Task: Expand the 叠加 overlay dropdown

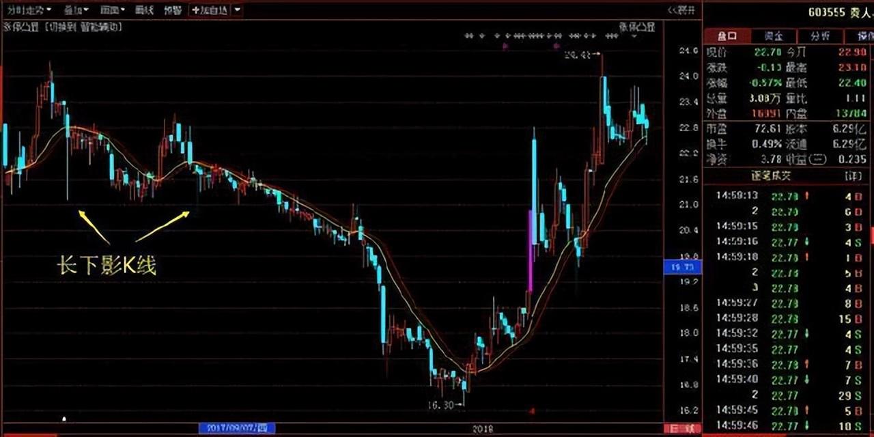Action: click(76, 10)
